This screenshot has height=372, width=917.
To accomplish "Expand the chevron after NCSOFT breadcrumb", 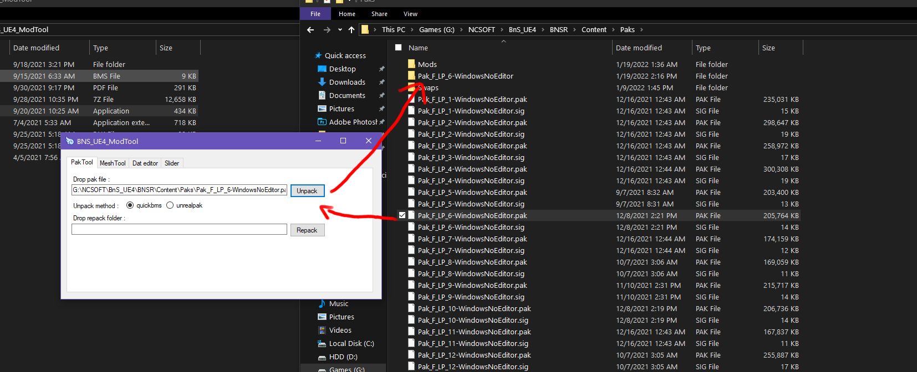I will tap(502, 30).
